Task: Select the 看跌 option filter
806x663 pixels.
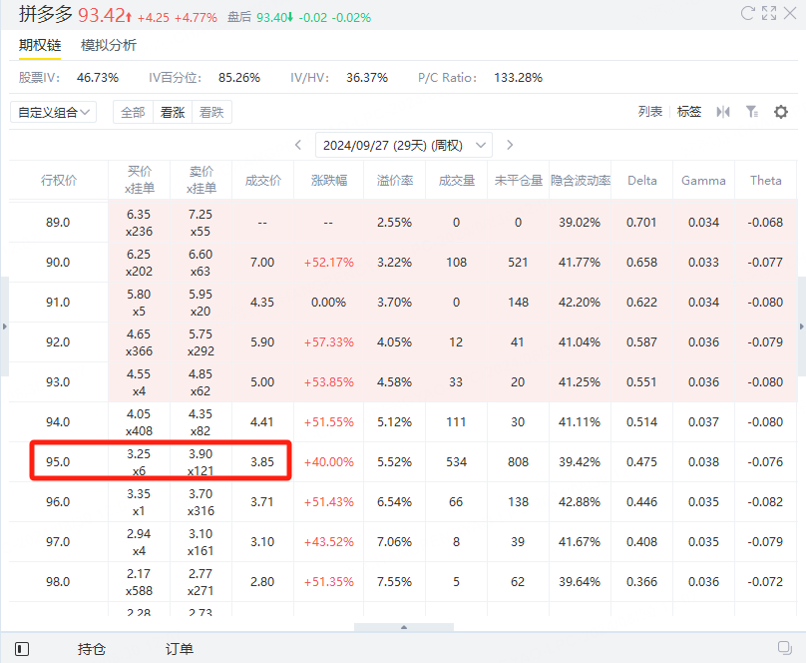Action: point(211,112)
